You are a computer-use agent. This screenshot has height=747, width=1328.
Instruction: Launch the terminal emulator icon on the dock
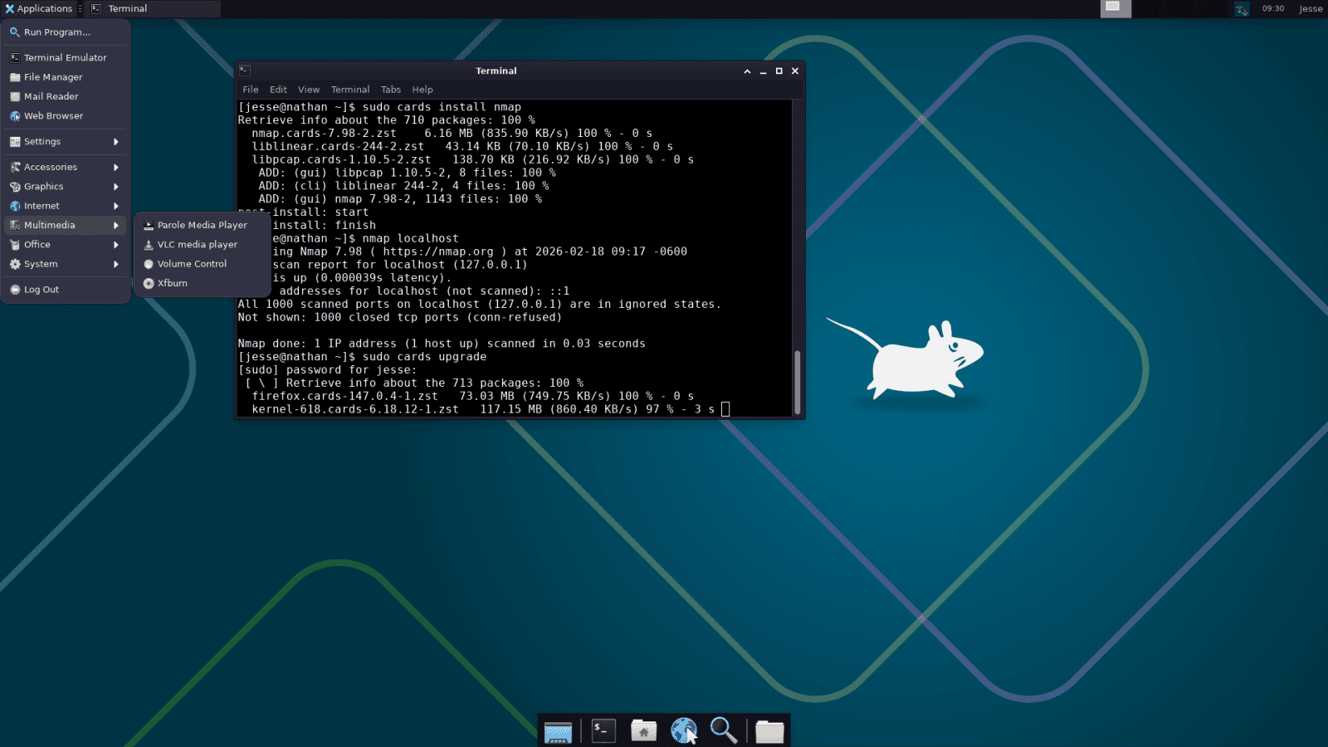tap(603, 730)
